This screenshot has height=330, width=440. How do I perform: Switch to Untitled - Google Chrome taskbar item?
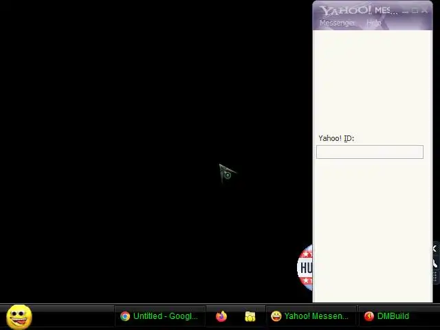(160, 316)
